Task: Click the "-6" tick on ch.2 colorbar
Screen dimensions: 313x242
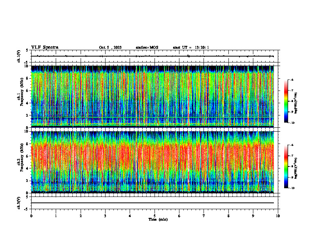Action: pos(292,145)
